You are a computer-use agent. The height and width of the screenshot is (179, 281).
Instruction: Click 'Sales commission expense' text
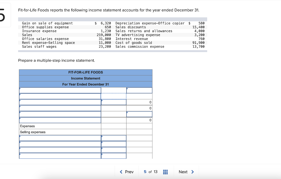tap(140, 47)
